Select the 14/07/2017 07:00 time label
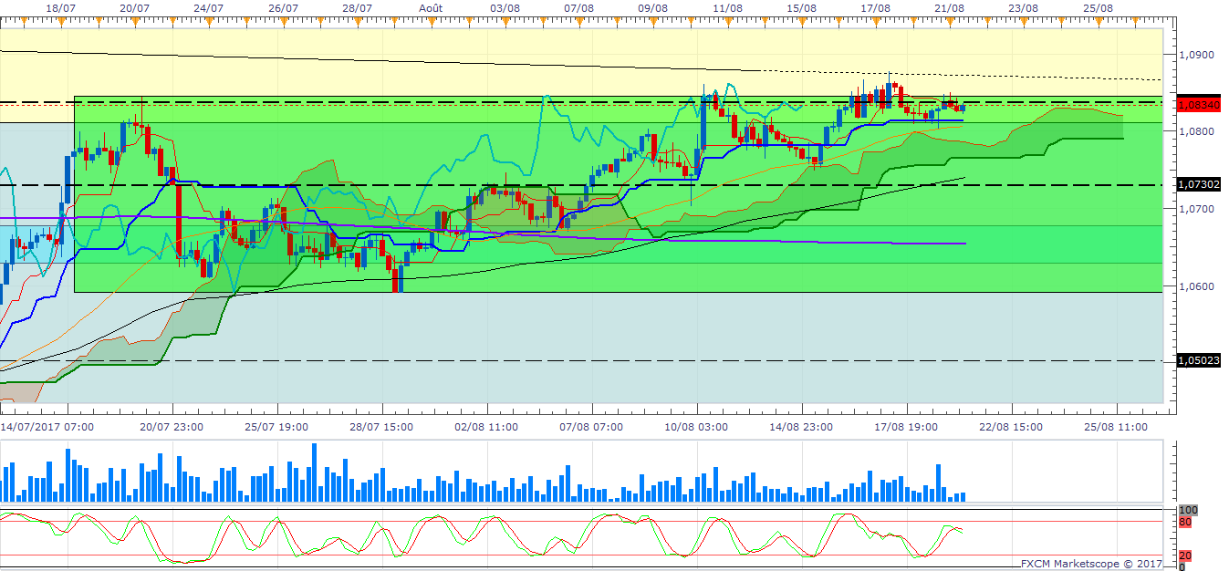Image resolution: width=1229 pixels, height=571 pixels. pyautogui.click(x=45, y=426)
